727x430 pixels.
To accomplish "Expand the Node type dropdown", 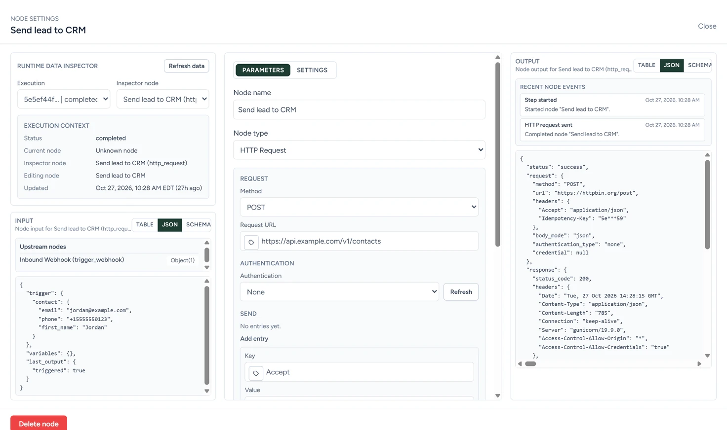I will 359,150.
